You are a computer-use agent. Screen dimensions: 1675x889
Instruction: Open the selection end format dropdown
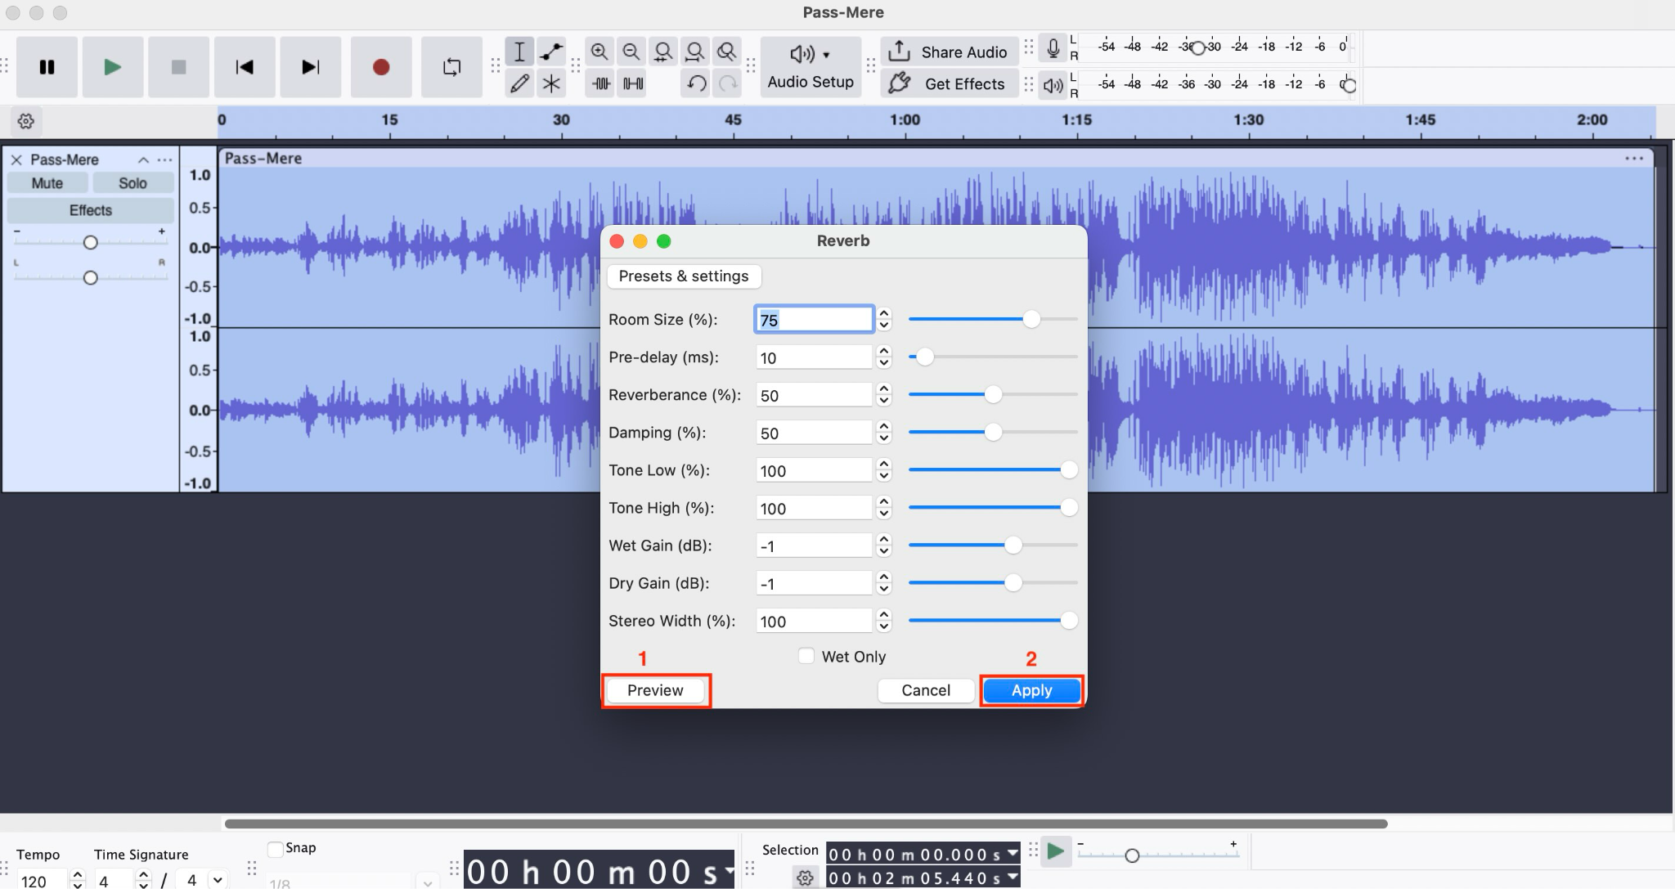click(x=1013, y=877)
